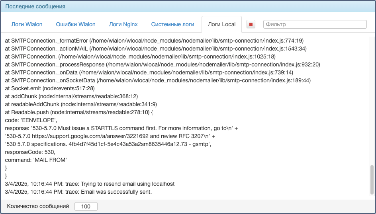Click the 'Email was successfully sent' log line

click(x=78, y=192)
